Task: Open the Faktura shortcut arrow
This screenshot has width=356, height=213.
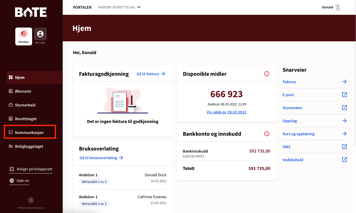Action: coord(345,82)
